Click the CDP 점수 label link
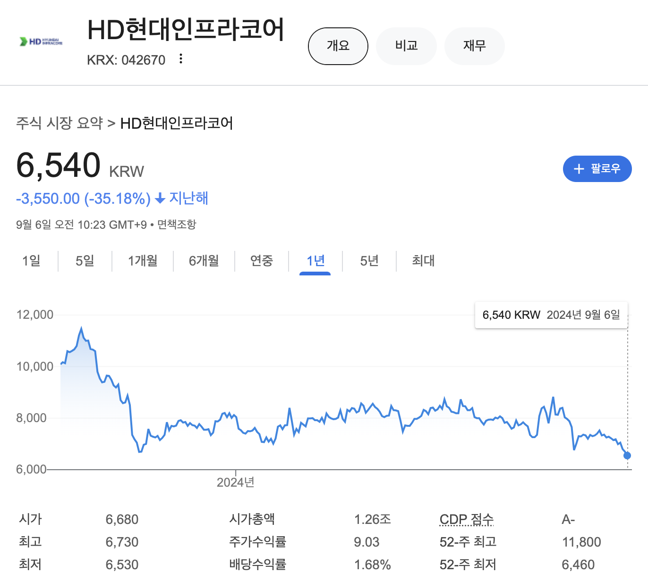The height and width of the screenshot is (581, 648). tap(467, 519)
